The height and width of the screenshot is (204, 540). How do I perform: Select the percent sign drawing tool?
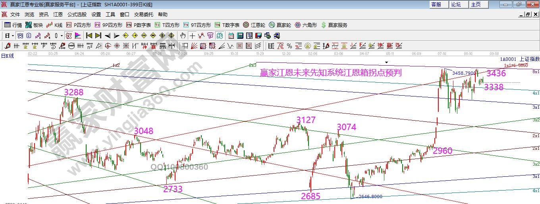point(289,46)
